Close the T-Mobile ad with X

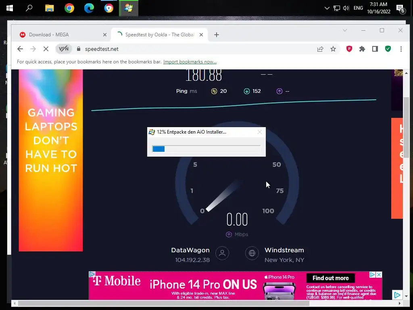(x=379, y=274)
